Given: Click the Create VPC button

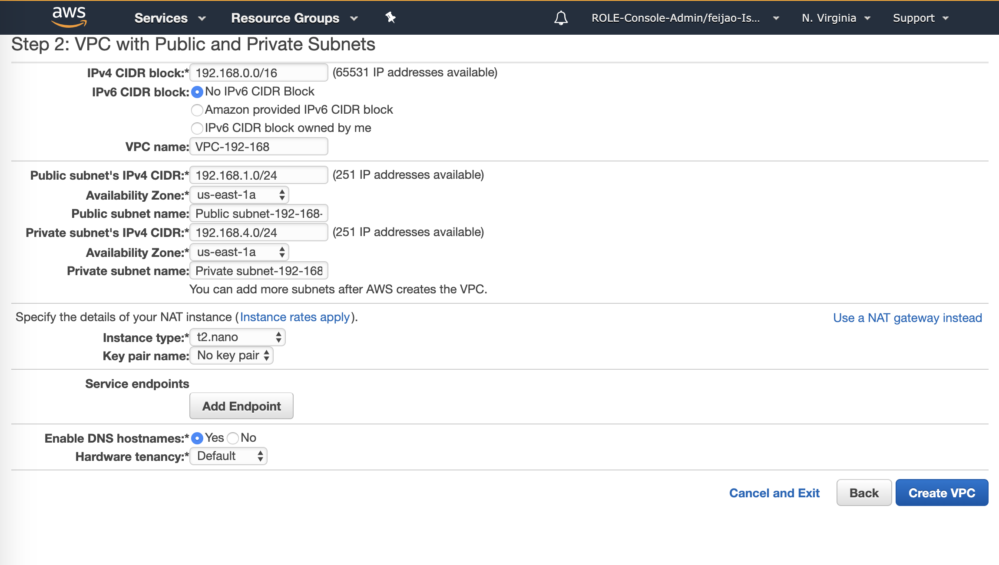Looking at the screenshot, I should coord(942,493).
